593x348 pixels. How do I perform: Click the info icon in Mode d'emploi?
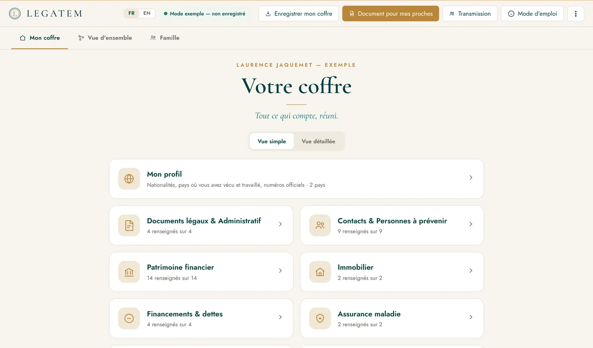click(x=511, y=14)
